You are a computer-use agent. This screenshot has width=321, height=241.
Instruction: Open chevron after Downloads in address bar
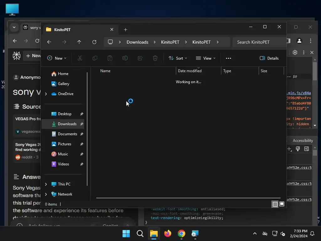click(155, 42)
